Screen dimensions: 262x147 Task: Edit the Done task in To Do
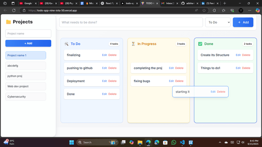(x=104, y=94)
